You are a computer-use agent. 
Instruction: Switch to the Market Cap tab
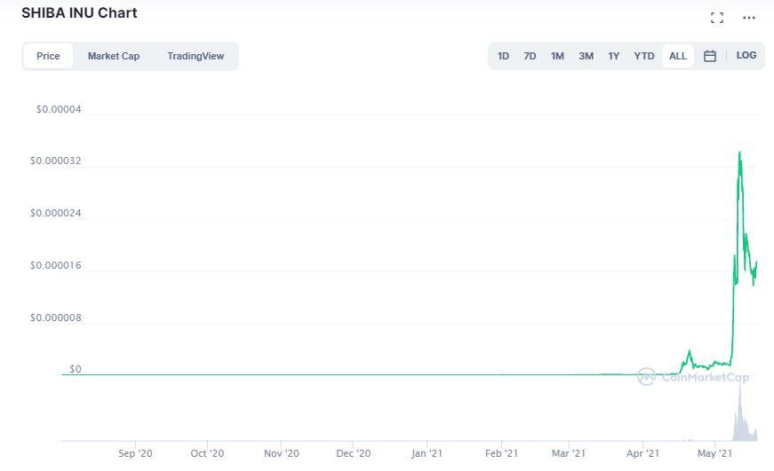click(114, 56)
